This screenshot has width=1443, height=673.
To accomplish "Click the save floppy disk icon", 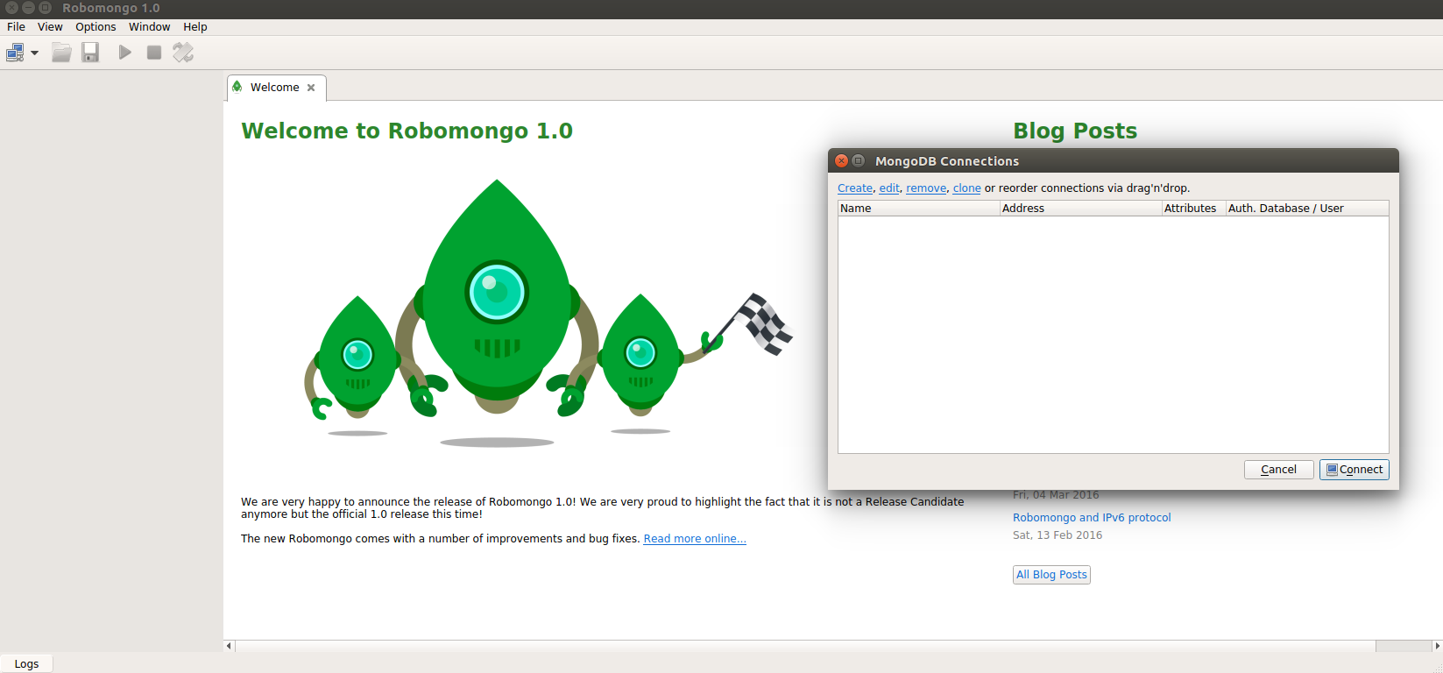I will [90, 53].
